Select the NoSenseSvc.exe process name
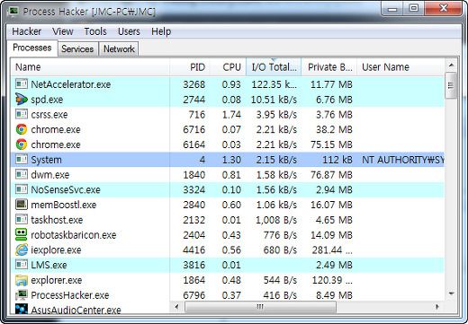 [66, 189]
